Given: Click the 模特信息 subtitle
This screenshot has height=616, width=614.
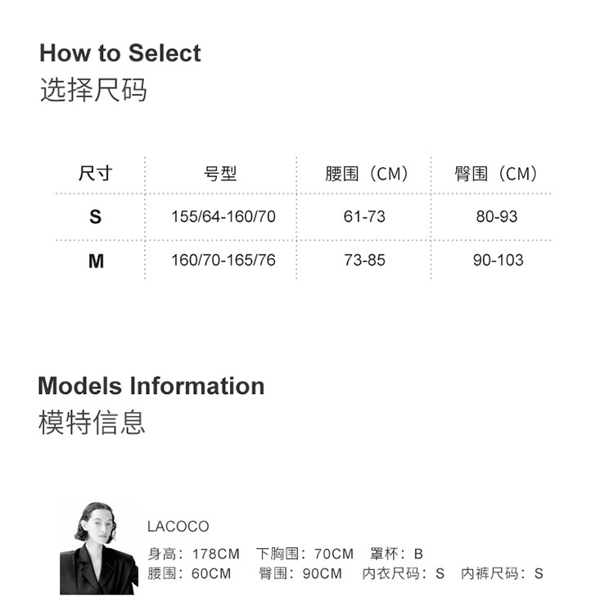Looking at the screenshot, I should click(x=92, y=423).
